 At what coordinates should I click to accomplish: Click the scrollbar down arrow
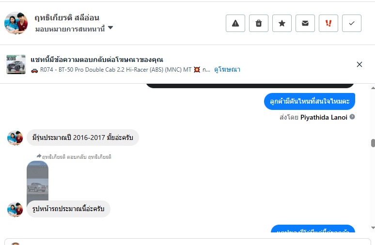coord(373,228)
